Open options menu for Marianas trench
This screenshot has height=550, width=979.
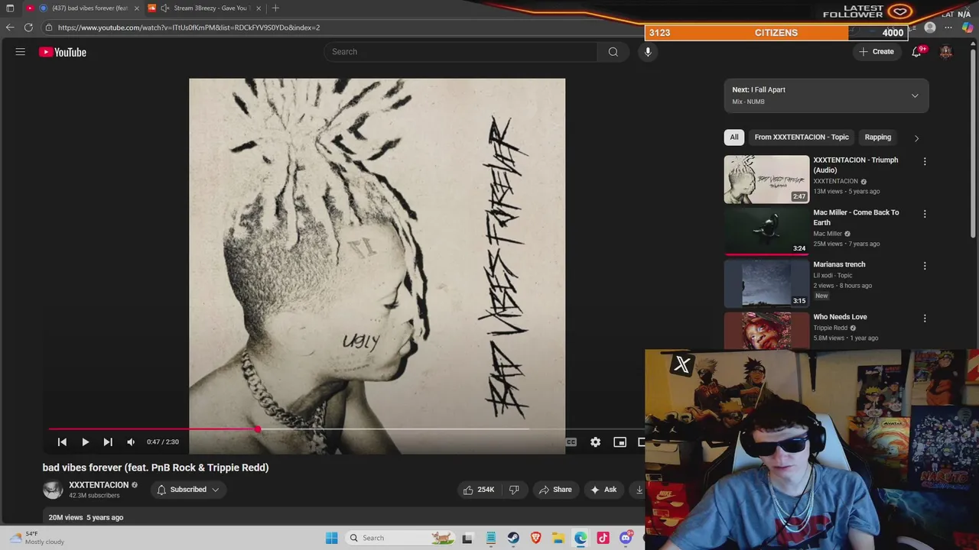925,266
